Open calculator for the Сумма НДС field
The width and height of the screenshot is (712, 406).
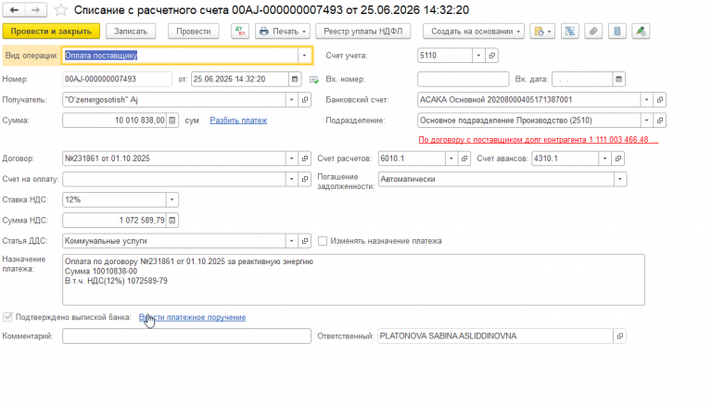point(172,221)
